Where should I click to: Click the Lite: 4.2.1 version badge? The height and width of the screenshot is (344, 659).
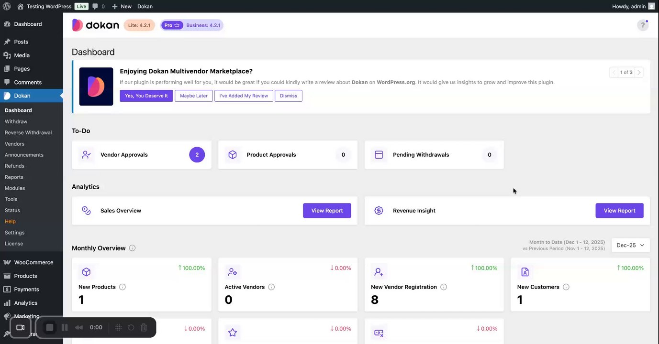pyautogui.click(x=139, y=25)
